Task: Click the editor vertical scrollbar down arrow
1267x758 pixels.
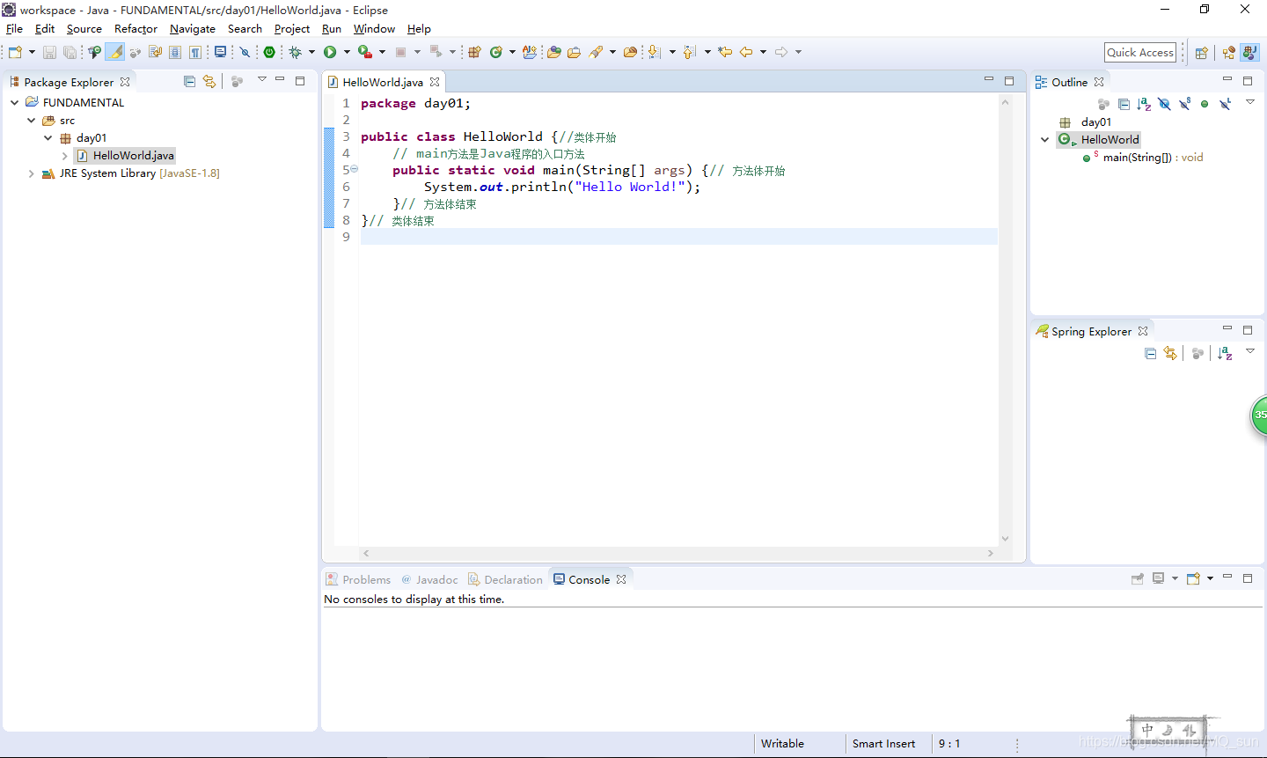Action: pos(1005,539)
